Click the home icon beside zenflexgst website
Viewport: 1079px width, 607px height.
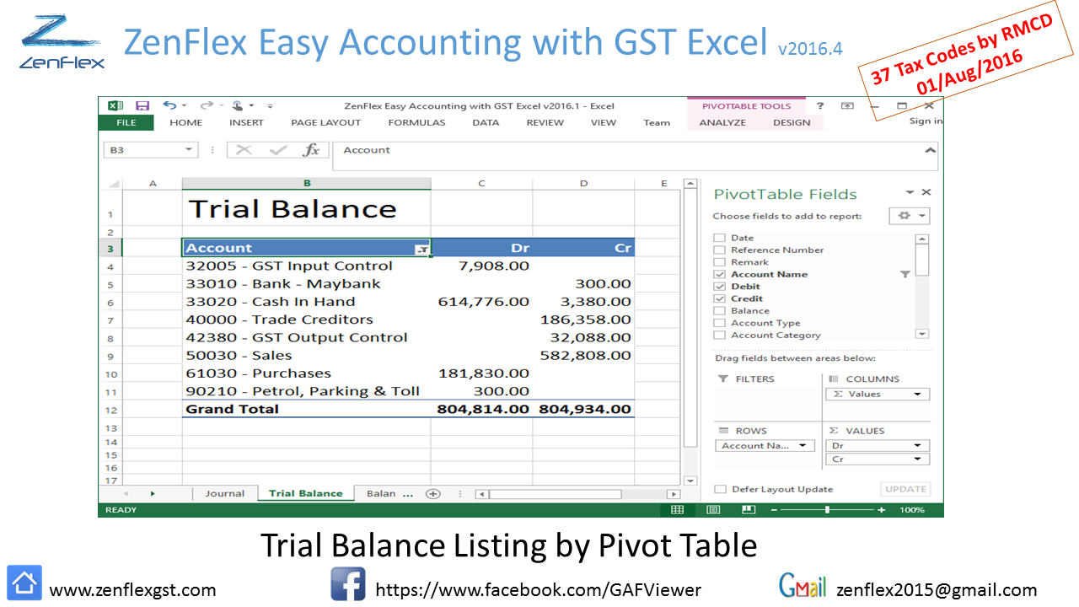24,583
